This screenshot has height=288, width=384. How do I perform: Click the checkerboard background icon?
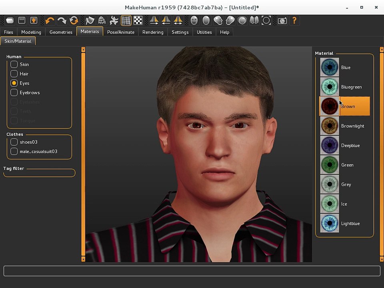(x=138, y=20)
